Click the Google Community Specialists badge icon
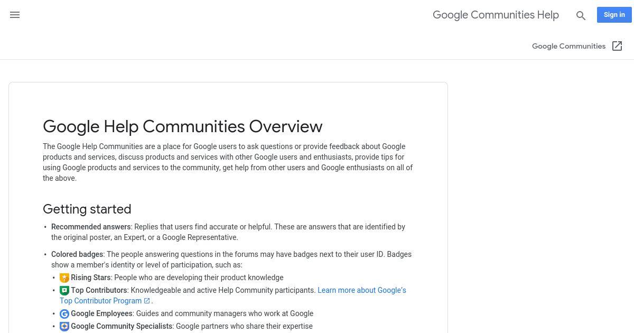The height and width of the screenshot is (333, 634). [x=64, y=327]
